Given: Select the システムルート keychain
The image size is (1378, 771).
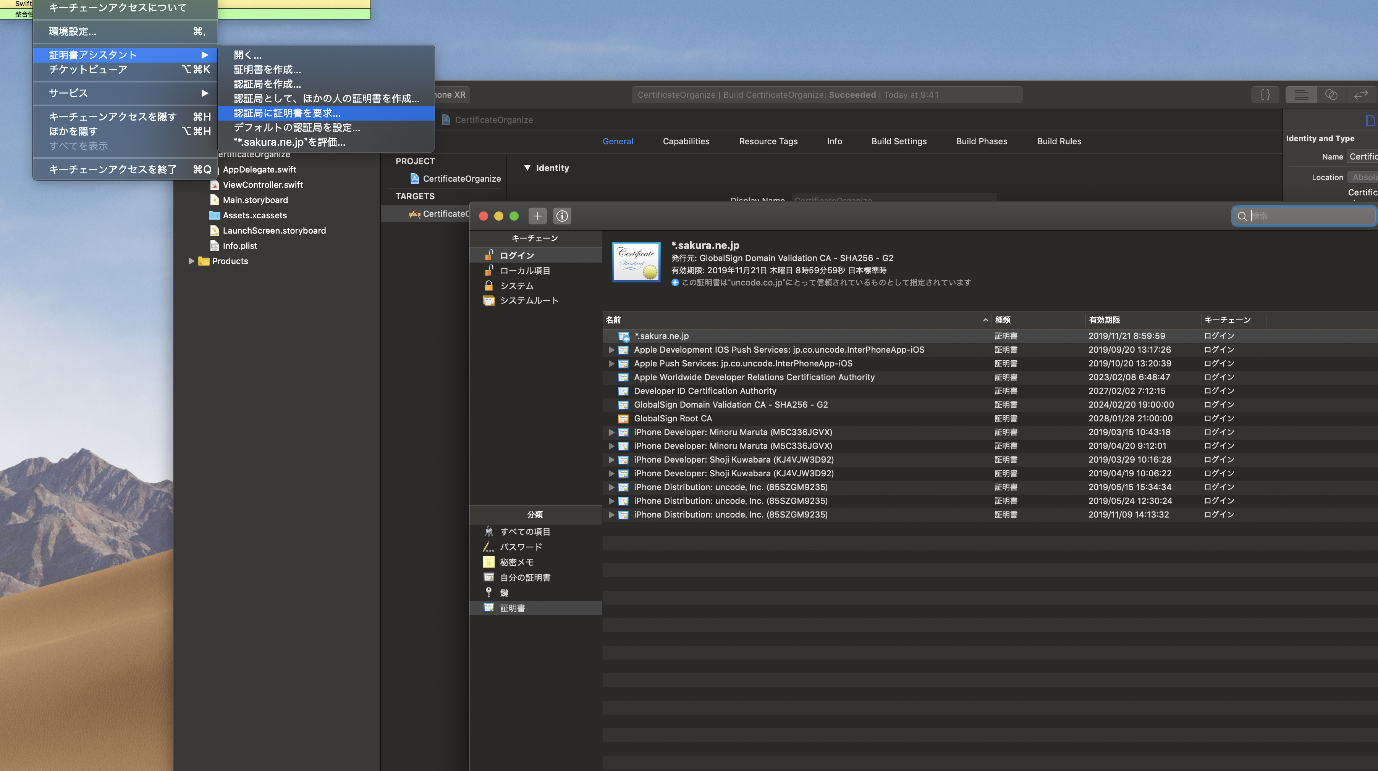Looking at the screenshot, I should click(x=535, y=300).
